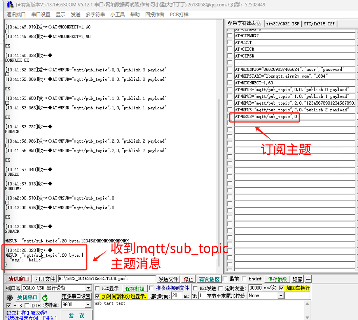The height and width of the screenshot is (320, 358).
Task: Enable 接收数据到文件 checkbox
Action: click(x=151, y=288)
